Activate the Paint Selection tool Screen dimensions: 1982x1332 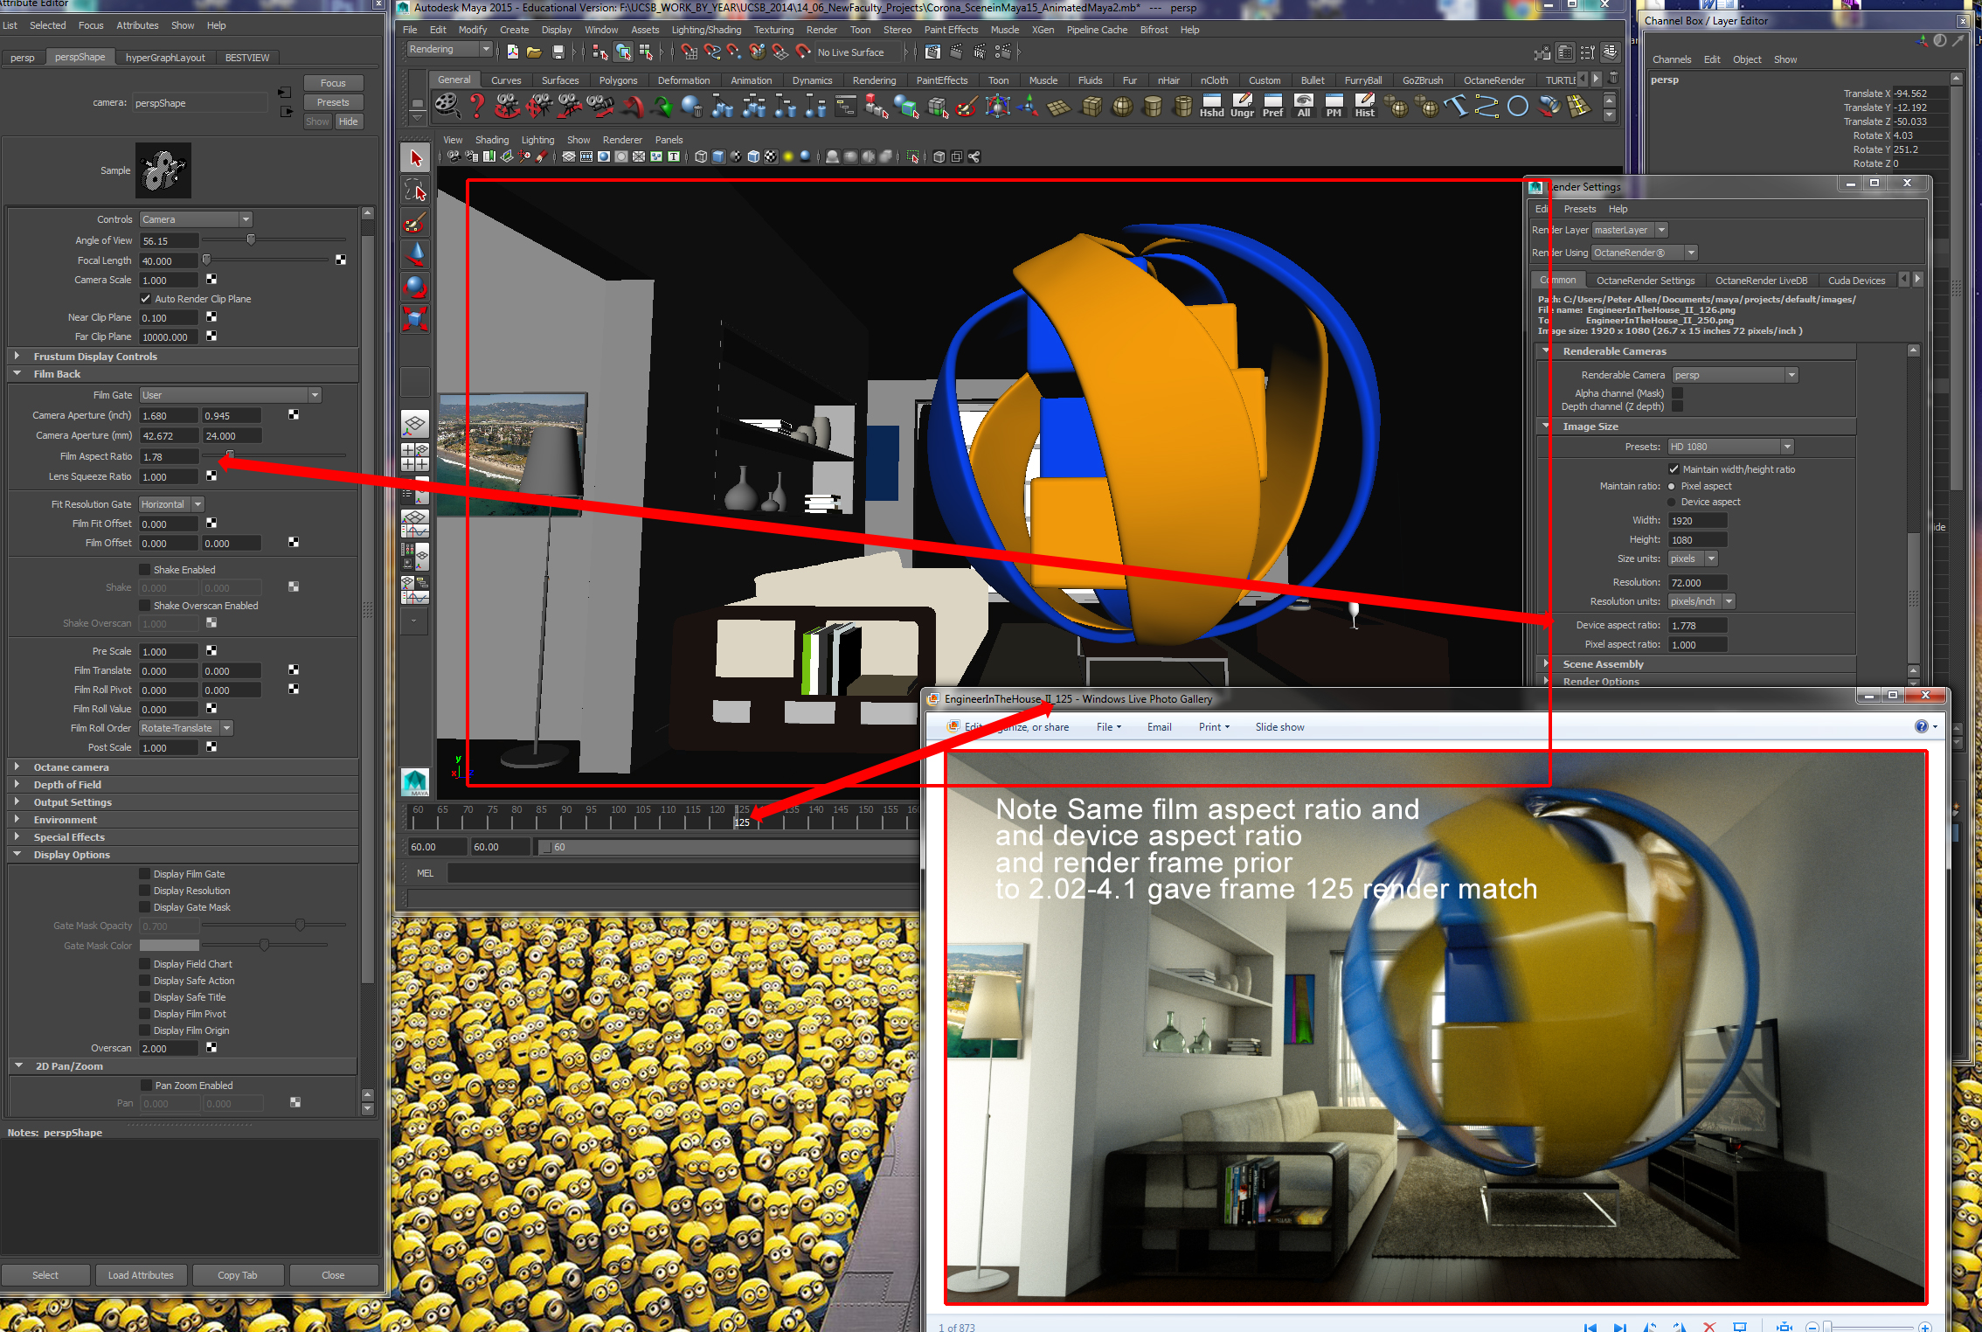pyautogui.click(x=415, y=223)
